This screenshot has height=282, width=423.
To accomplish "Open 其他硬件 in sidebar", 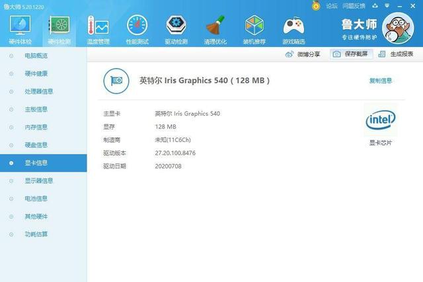I will [36, 217].
